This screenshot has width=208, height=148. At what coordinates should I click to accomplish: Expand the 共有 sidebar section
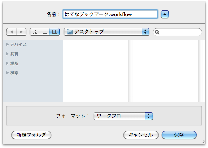pos(7,54)
